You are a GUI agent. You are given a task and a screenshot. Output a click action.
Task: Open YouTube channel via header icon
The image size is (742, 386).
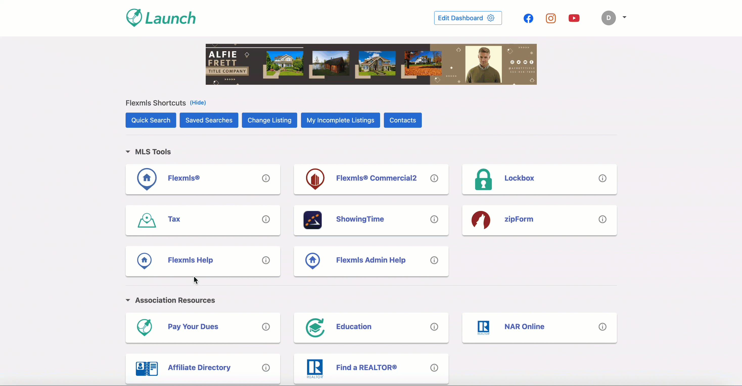pyautogui.click(x=574, y=18)
